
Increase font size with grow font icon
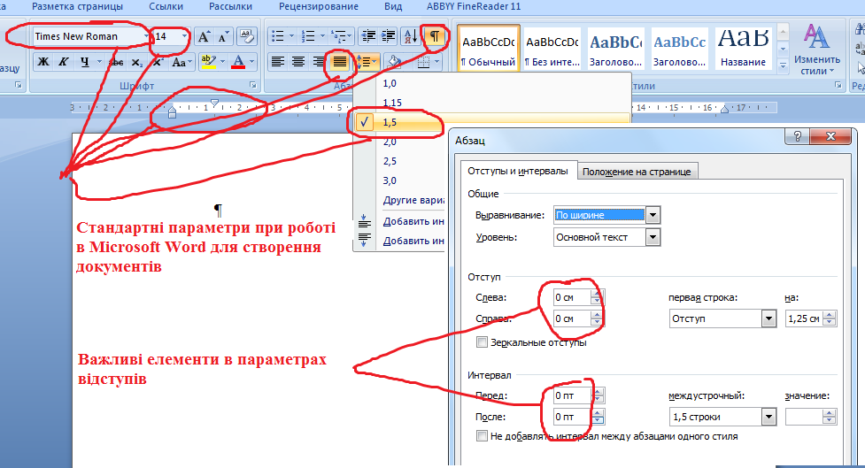tap(204, 37)
